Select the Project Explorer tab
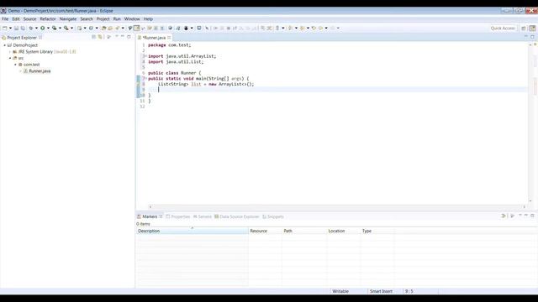Viewport: 538px width, 302px height. coord(22,37)
